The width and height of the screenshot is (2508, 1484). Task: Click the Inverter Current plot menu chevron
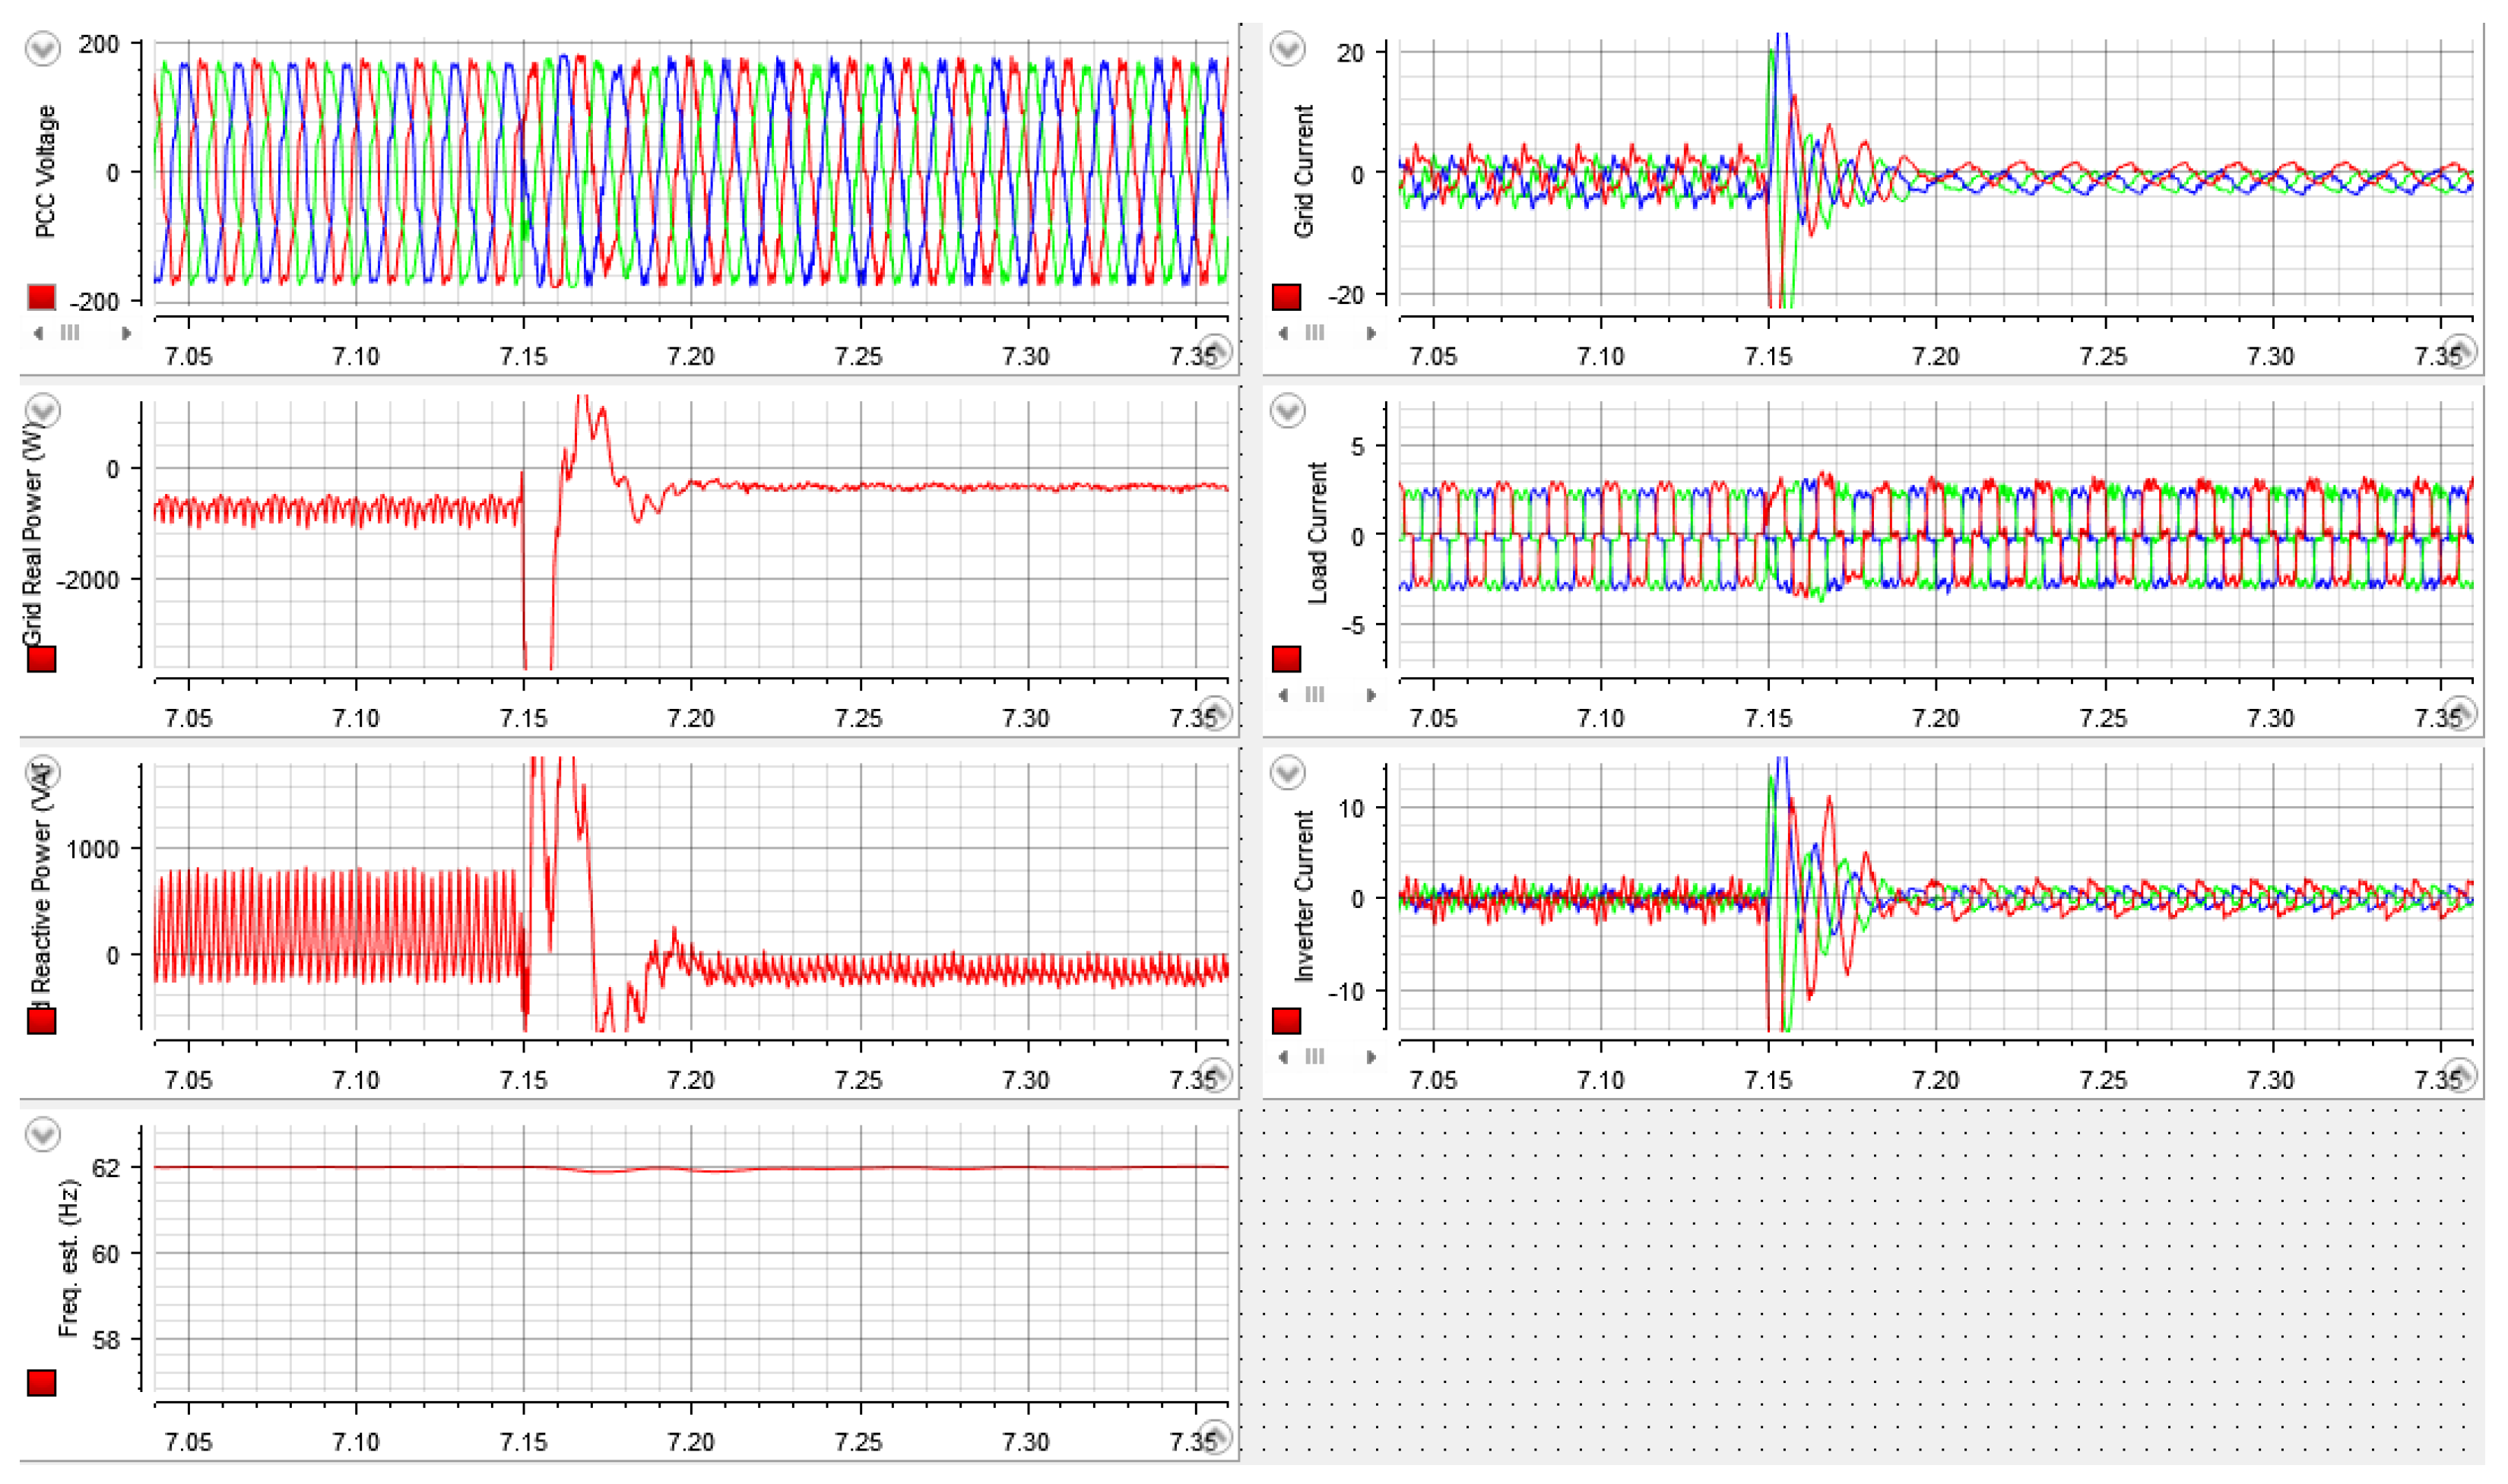click(x=1286, y=772)
